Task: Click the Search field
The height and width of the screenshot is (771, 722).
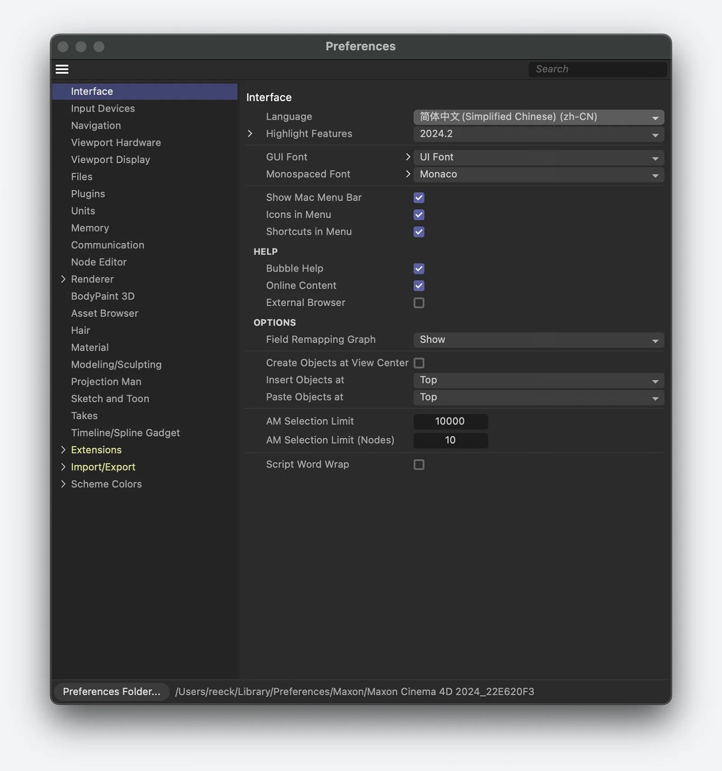Action: point(597,69)
